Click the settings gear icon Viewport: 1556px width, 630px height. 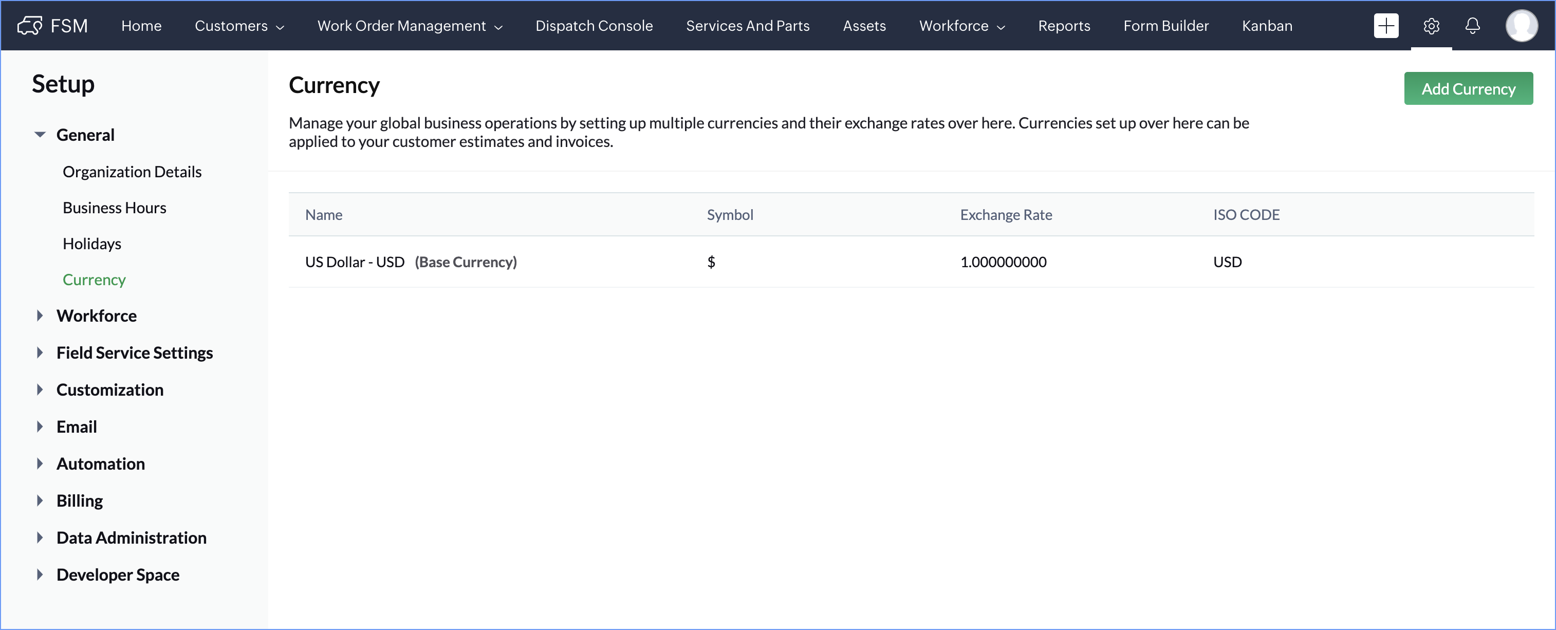[x=1431, y=25]
